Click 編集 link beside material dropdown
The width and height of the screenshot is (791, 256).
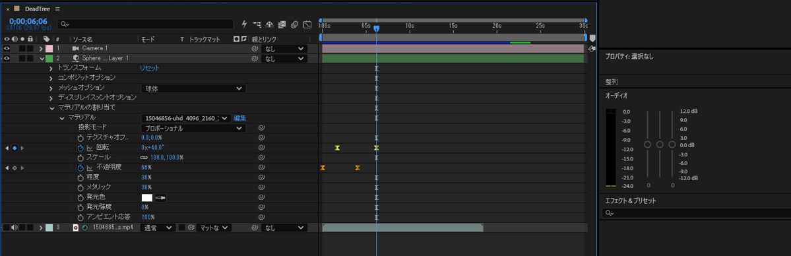pyautogui.click(x=239, y=118)
